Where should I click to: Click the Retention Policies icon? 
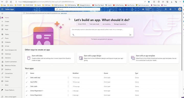[2, 66]
